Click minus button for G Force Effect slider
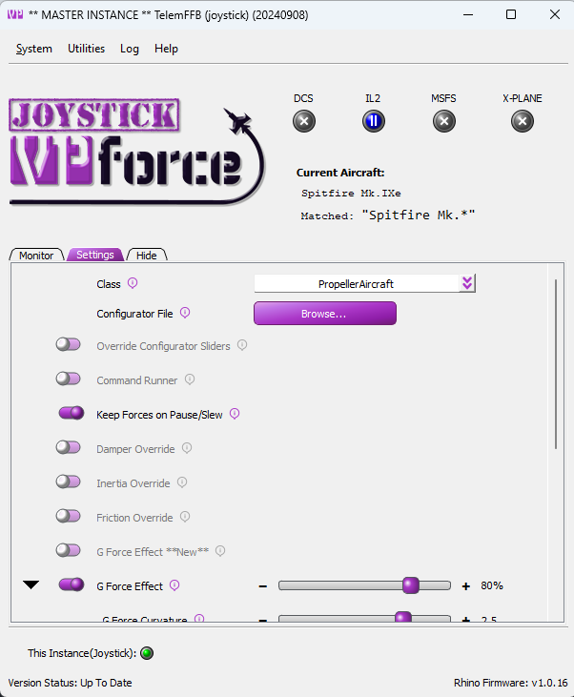This screenshot has height=697, width=574. click(x=263, y=586)
